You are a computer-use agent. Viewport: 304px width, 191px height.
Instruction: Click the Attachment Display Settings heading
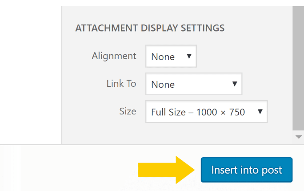(150, 28)
